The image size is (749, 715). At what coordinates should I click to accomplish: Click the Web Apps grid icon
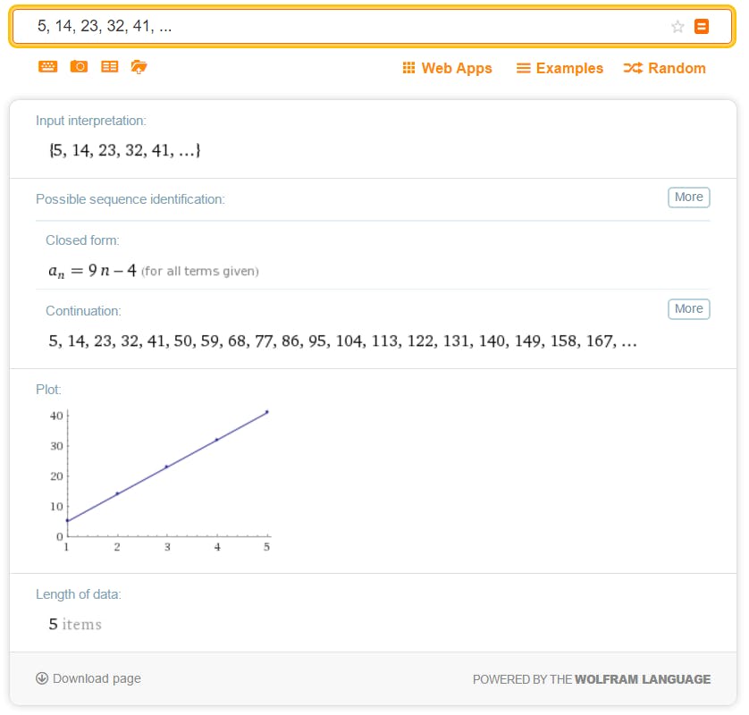click(408, 68)
